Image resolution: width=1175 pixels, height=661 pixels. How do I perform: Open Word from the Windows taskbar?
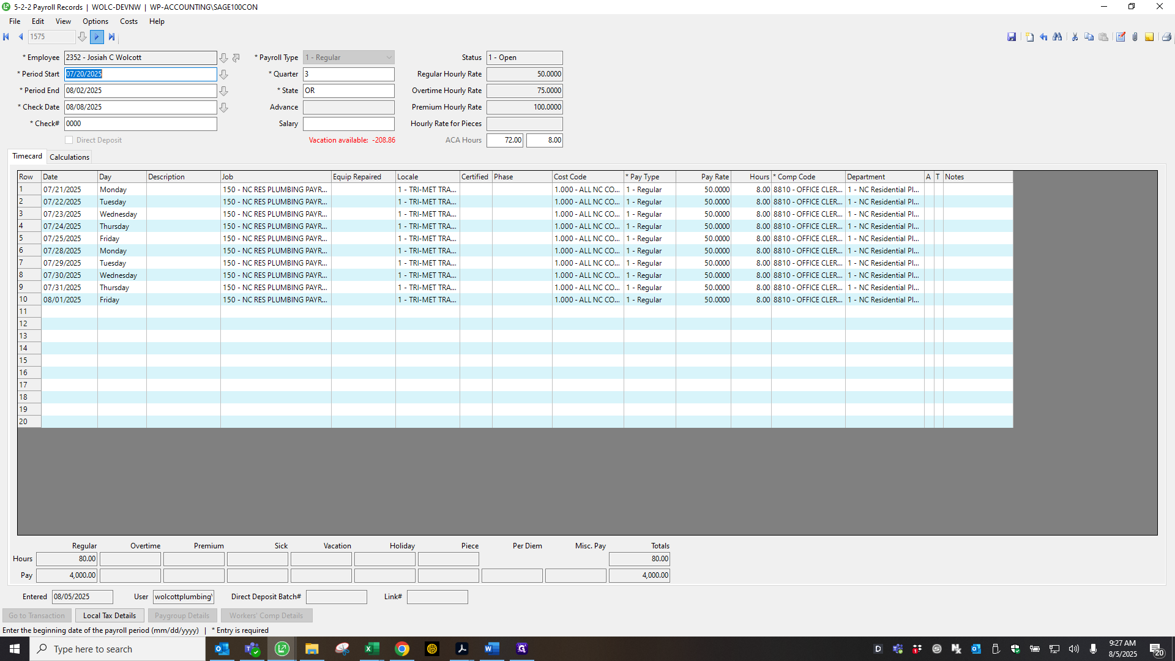491,649
